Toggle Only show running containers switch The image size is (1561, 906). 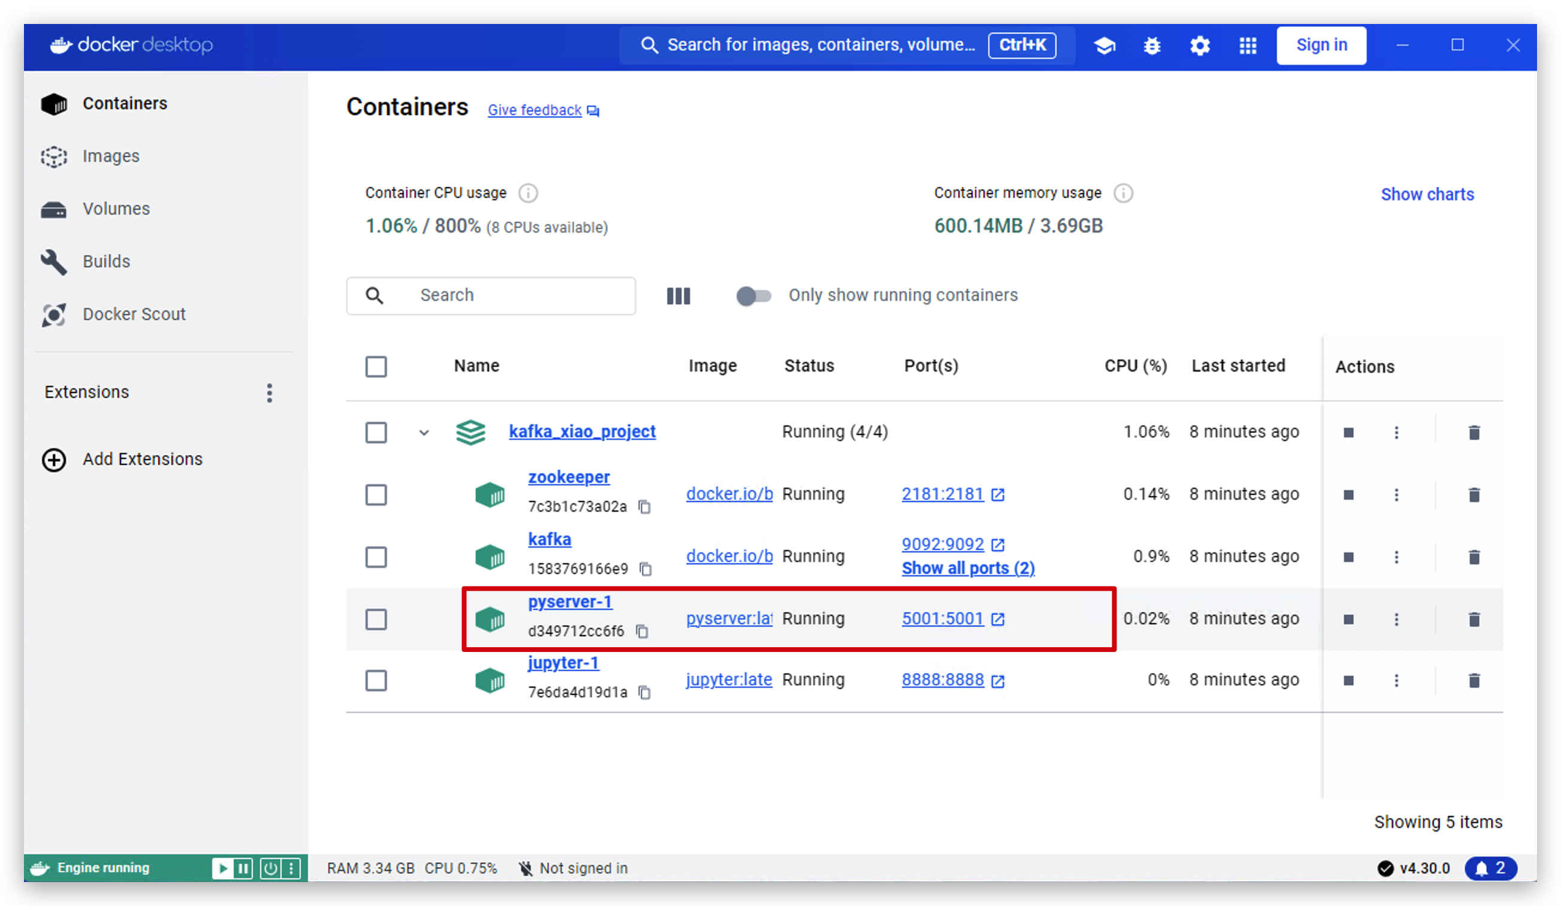click(x=753, y=295)
